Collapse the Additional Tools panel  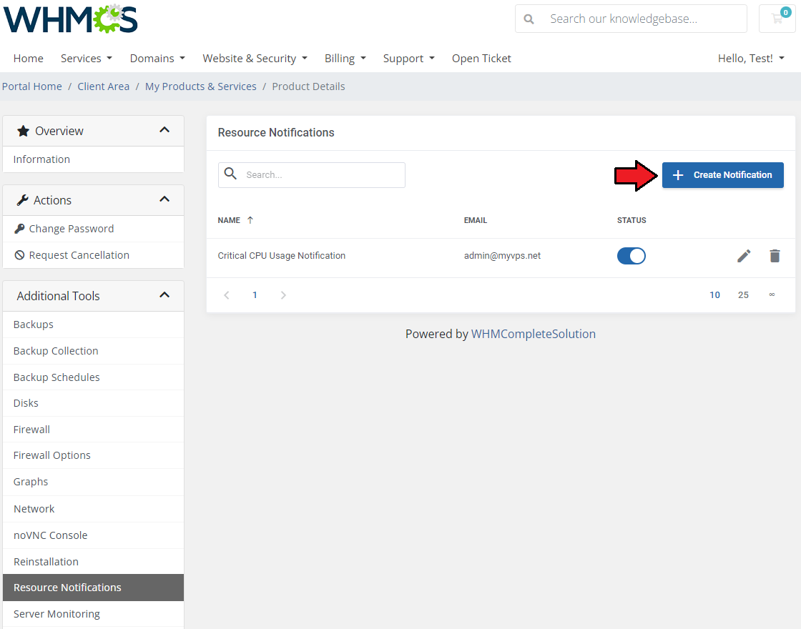pos(164,295)
